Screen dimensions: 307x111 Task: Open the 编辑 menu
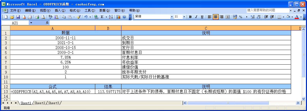click(30, 10)
